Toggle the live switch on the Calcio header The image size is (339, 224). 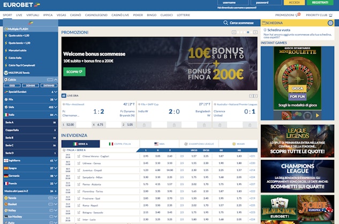[50, 80]
